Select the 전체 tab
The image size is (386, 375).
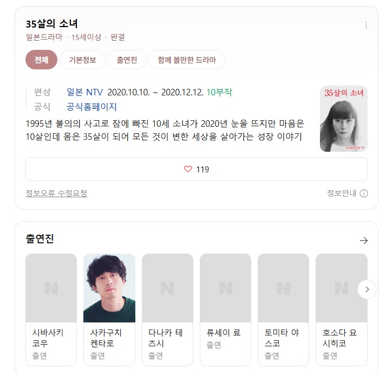click(x=41, y=60)
